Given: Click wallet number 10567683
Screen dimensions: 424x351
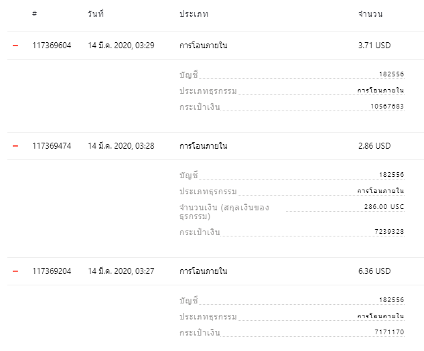Looking at the screenshot, I should pyautogui.click(x=387, y=107).
